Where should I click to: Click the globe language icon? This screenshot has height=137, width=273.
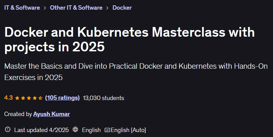pos(75,129)
